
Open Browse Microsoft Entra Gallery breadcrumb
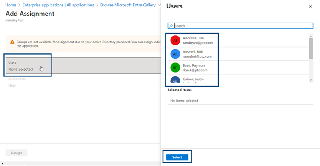[128, 5]
